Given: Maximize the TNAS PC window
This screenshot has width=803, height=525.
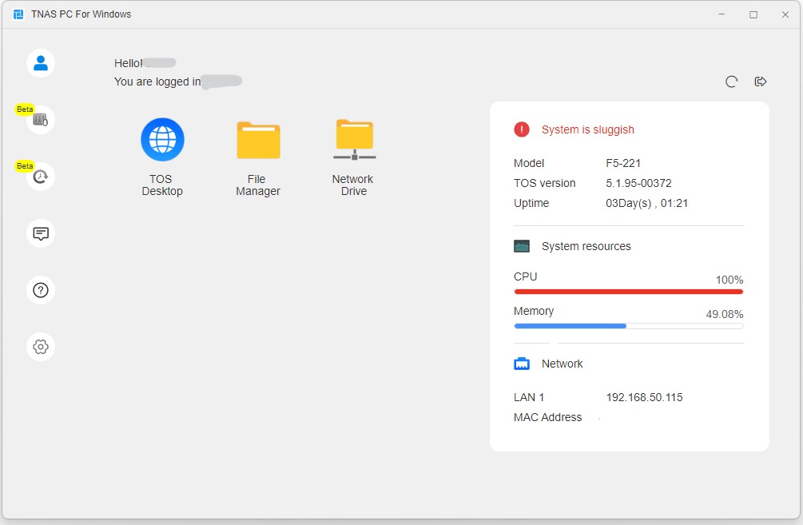Looking at the screenshot, I should [753, 14].
